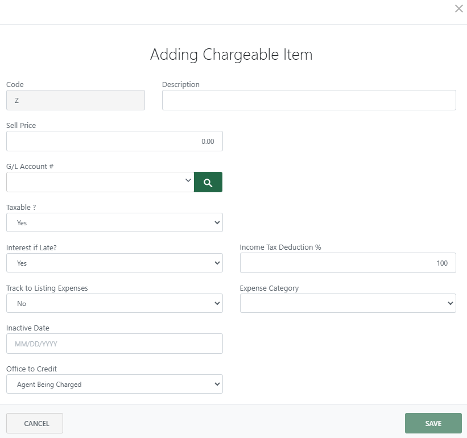
Task: Save the new chargeable item
Action: click(x=433, y=423)
